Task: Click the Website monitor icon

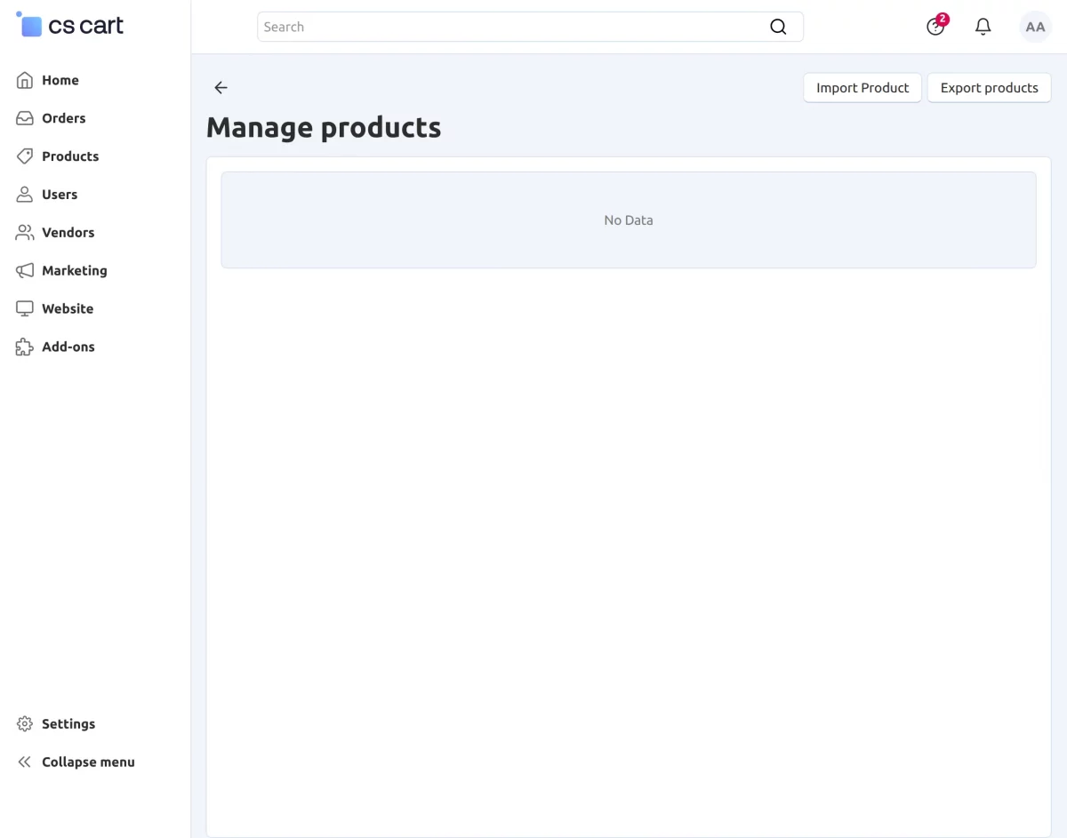Action: (x=25, y=309)
